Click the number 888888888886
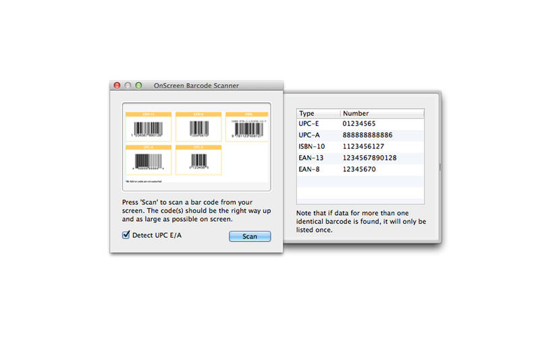 click(367, 135)
